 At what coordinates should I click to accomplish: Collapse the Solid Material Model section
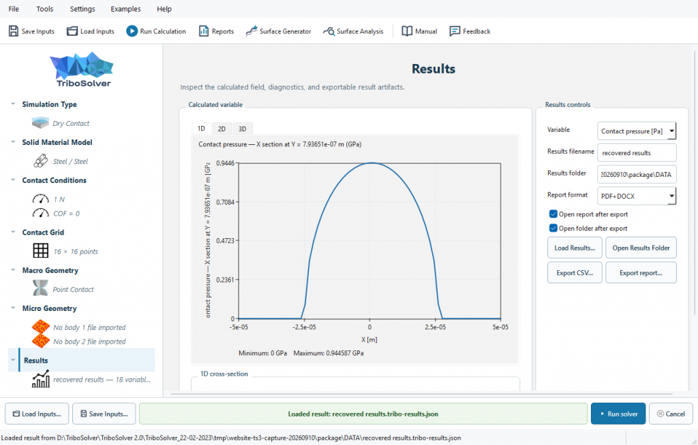point(13,142)
